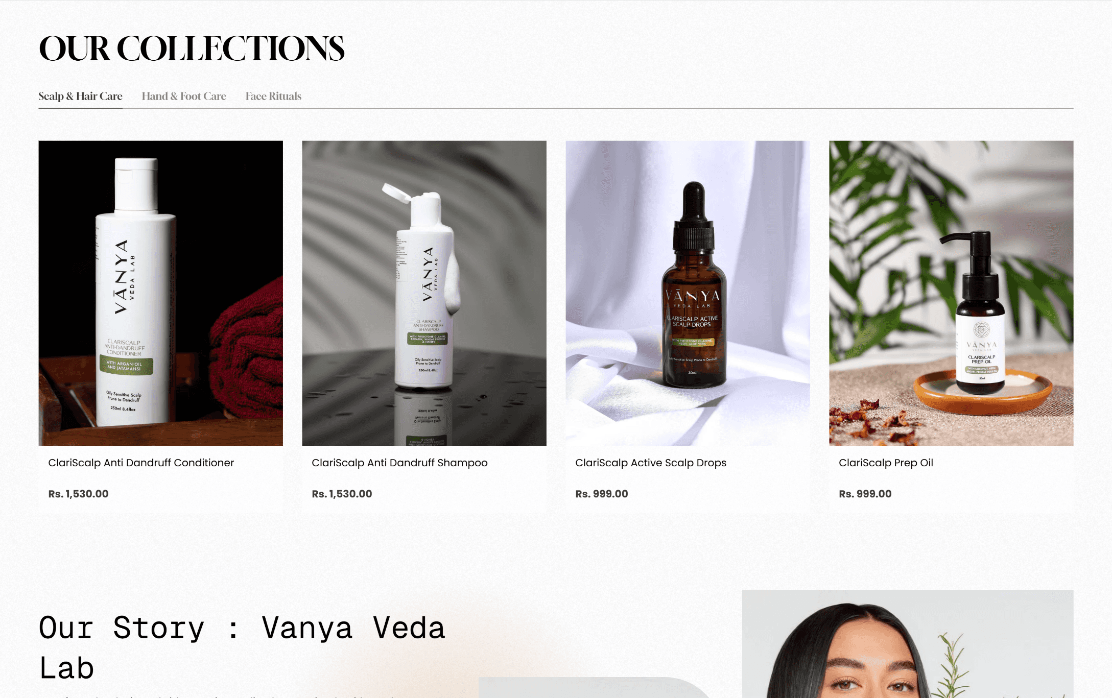This screenshot has width=1112, height=698.
Task: Click the Our Story : Vanya Veda Lab heading
Action: click(242, 647)
